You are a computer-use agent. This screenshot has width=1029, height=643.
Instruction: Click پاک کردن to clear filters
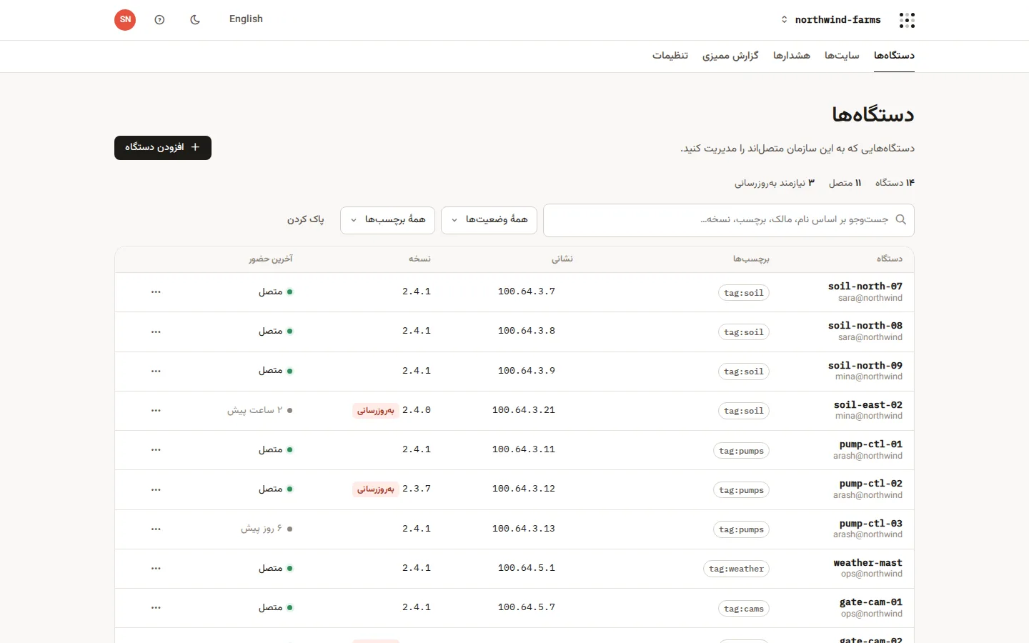pos(306,219)
